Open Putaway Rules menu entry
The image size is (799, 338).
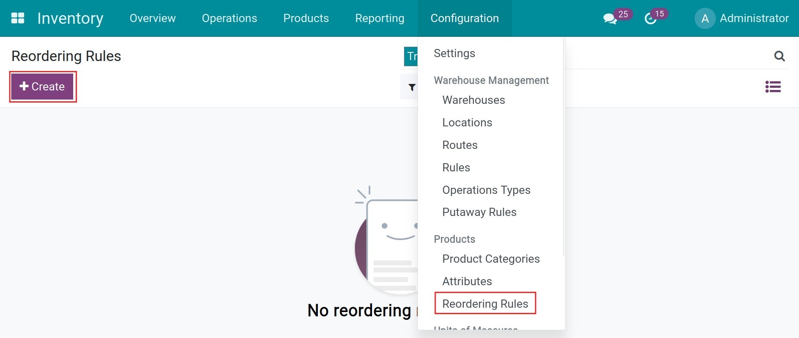(x=479, y=212)
